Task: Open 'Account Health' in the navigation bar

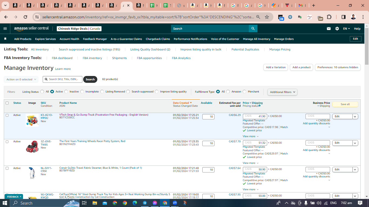Action: [69, 39]
